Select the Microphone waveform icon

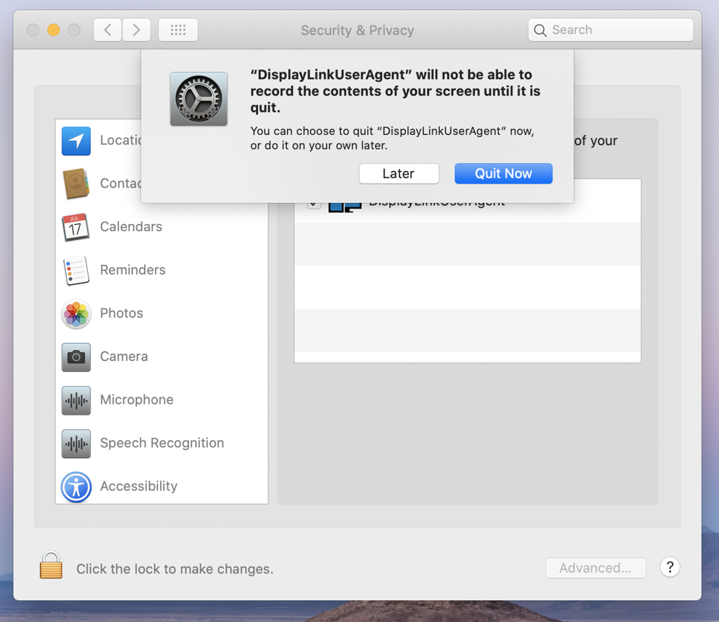[76, 400]
